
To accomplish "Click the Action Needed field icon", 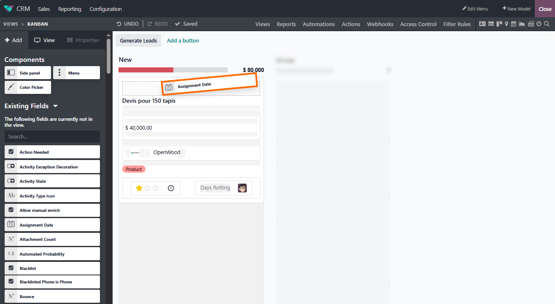I will (11, 152).
